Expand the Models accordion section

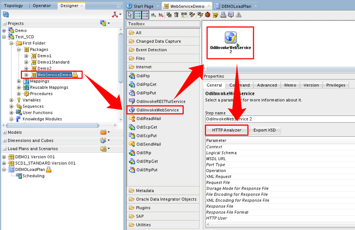click(5, 132)
